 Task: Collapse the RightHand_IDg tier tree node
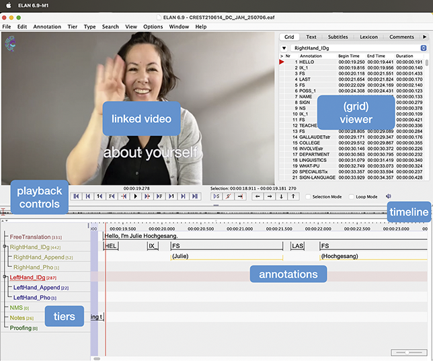5,246
